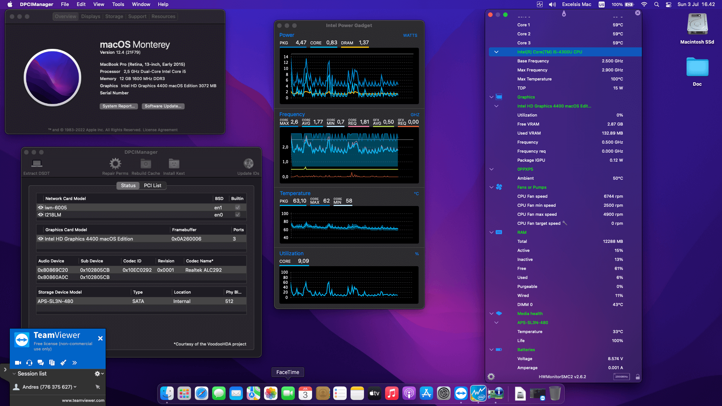Open Macintosh SSd drive icon on desktop

(697, 24)
